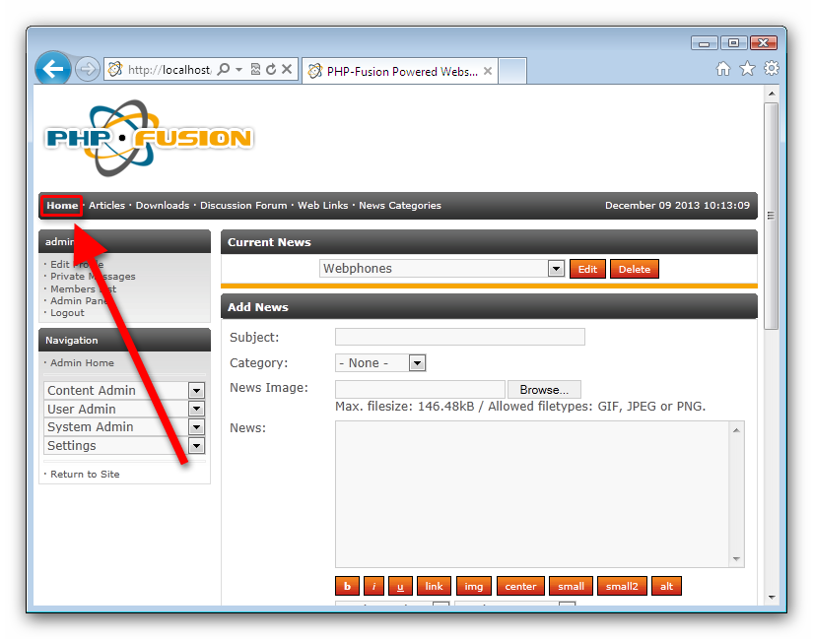This screenshot has width=813, height=639.
Task: Open the browser Home page icon
Action: click(x=723, y=69)
